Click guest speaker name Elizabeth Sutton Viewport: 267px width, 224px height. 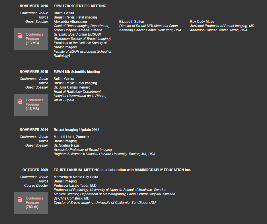coord(132,22)
